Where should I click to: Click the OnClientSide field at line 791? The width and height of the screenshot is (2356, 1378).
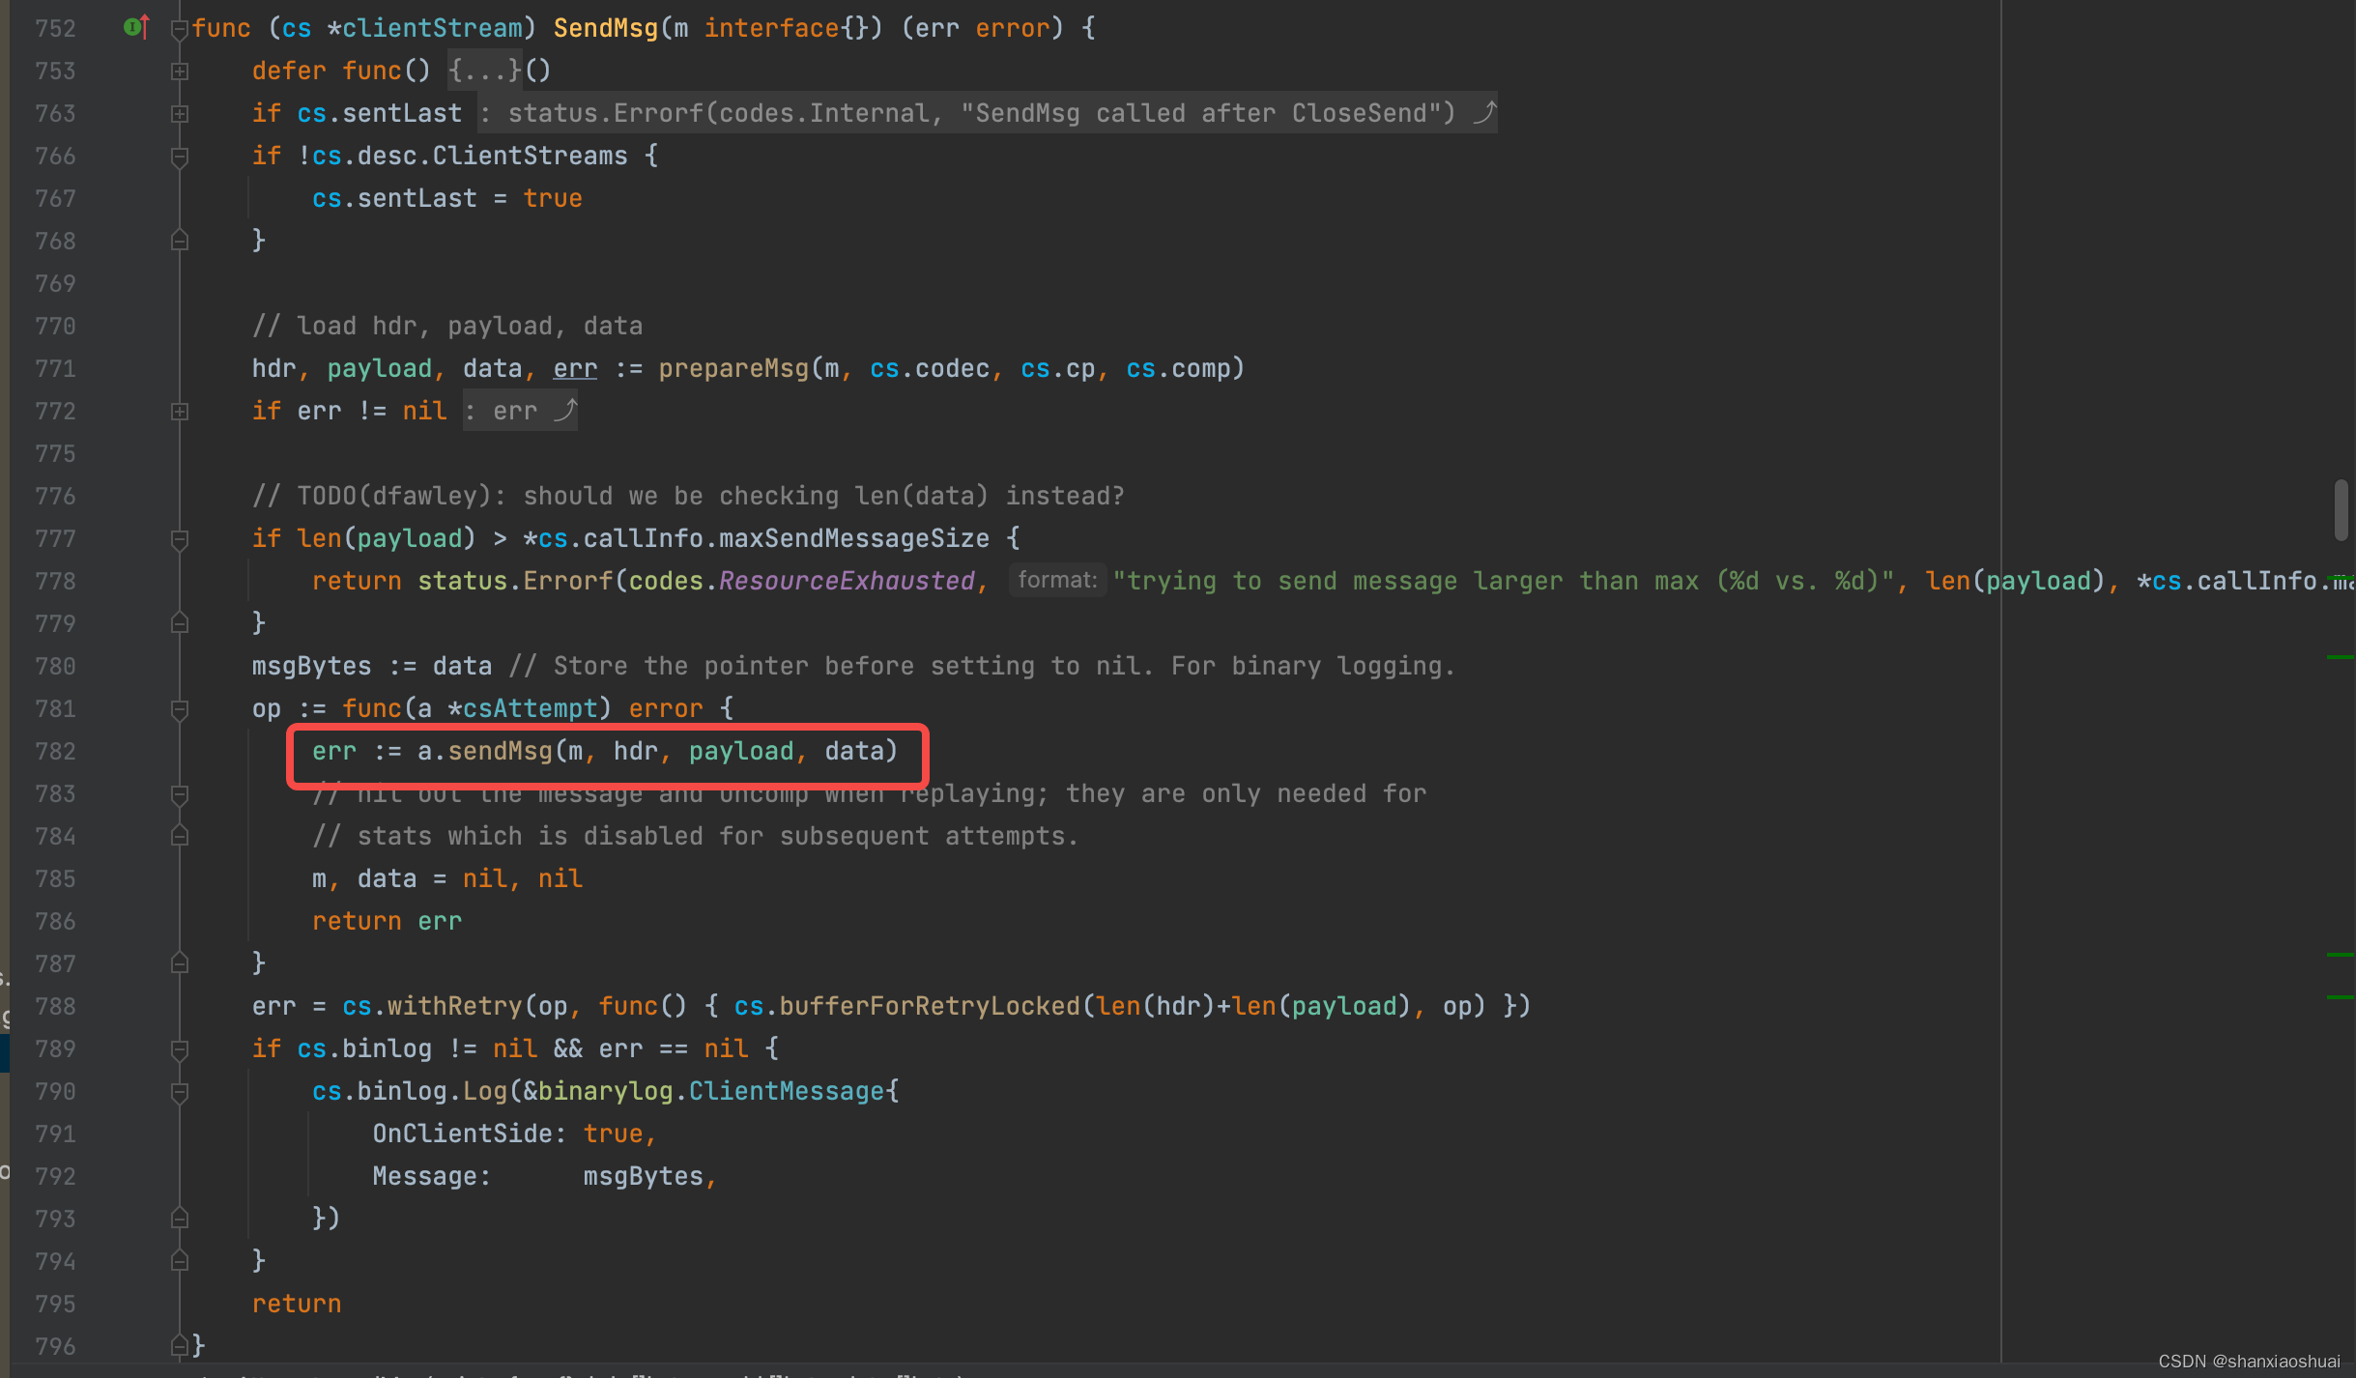[x=462, y=1134]
